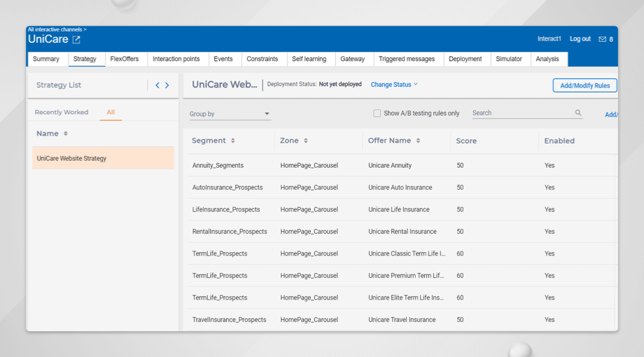Click TravelInsurance_Prospects segment
The width and height of the screenshot is (644, 357).
pyautogui.click(x=229, y=320)
